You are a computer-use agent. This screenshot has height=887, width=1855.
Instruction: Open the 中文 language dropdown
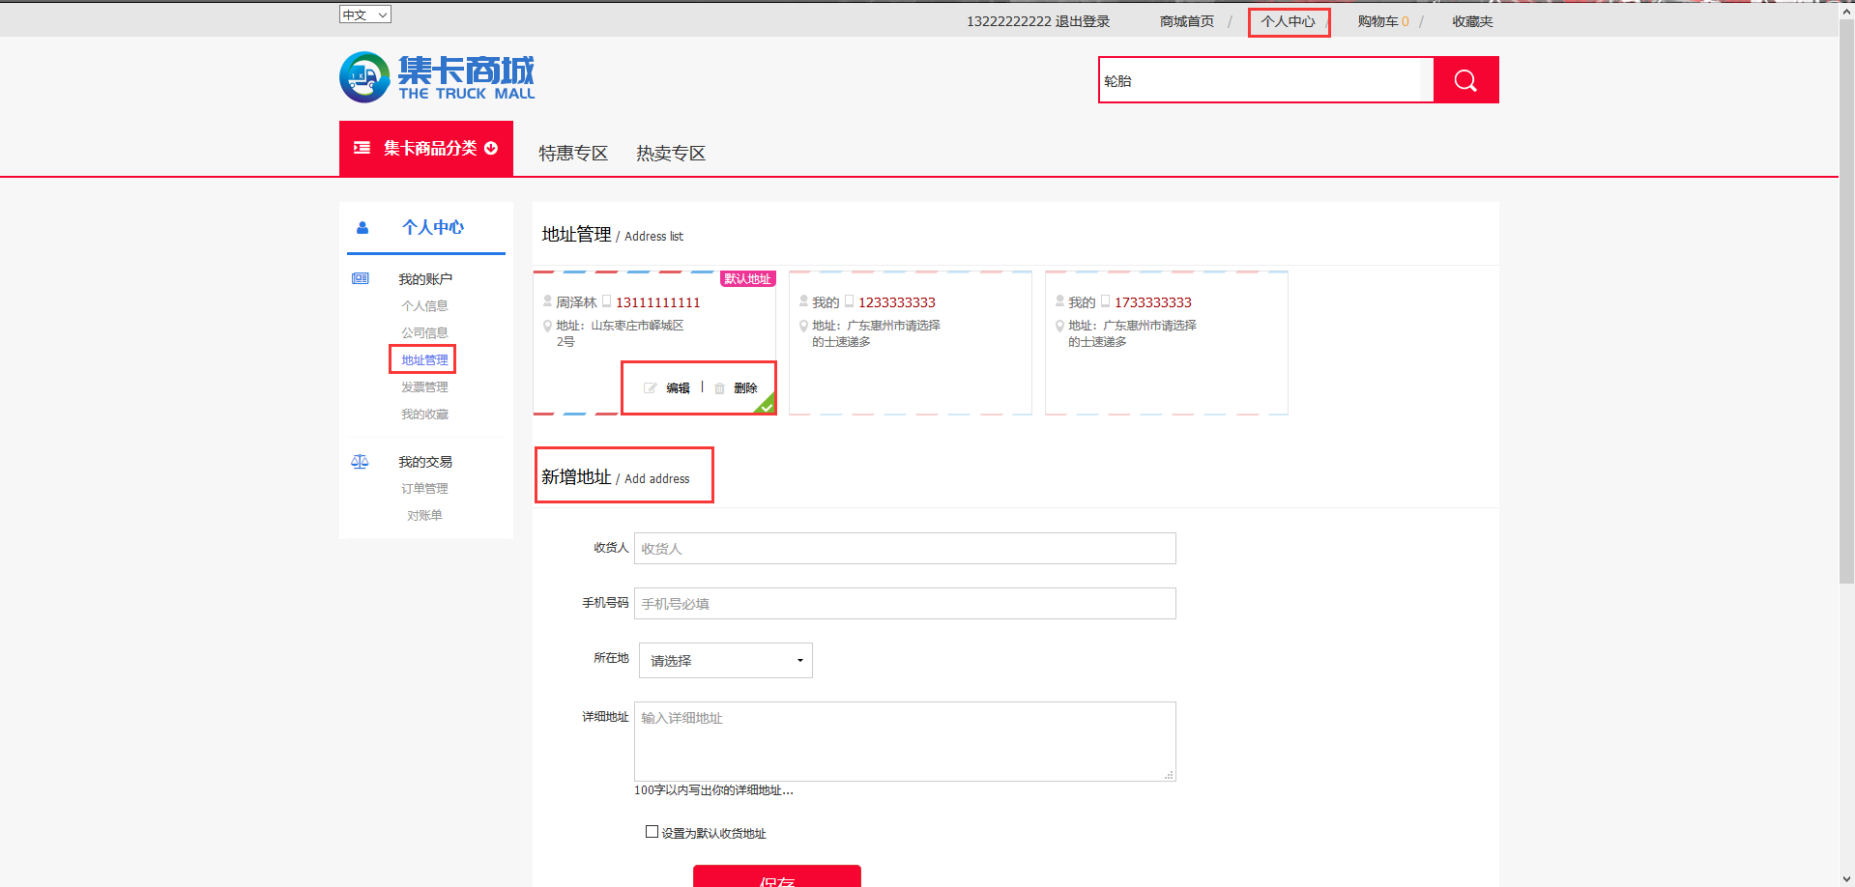tap(365, 14)
